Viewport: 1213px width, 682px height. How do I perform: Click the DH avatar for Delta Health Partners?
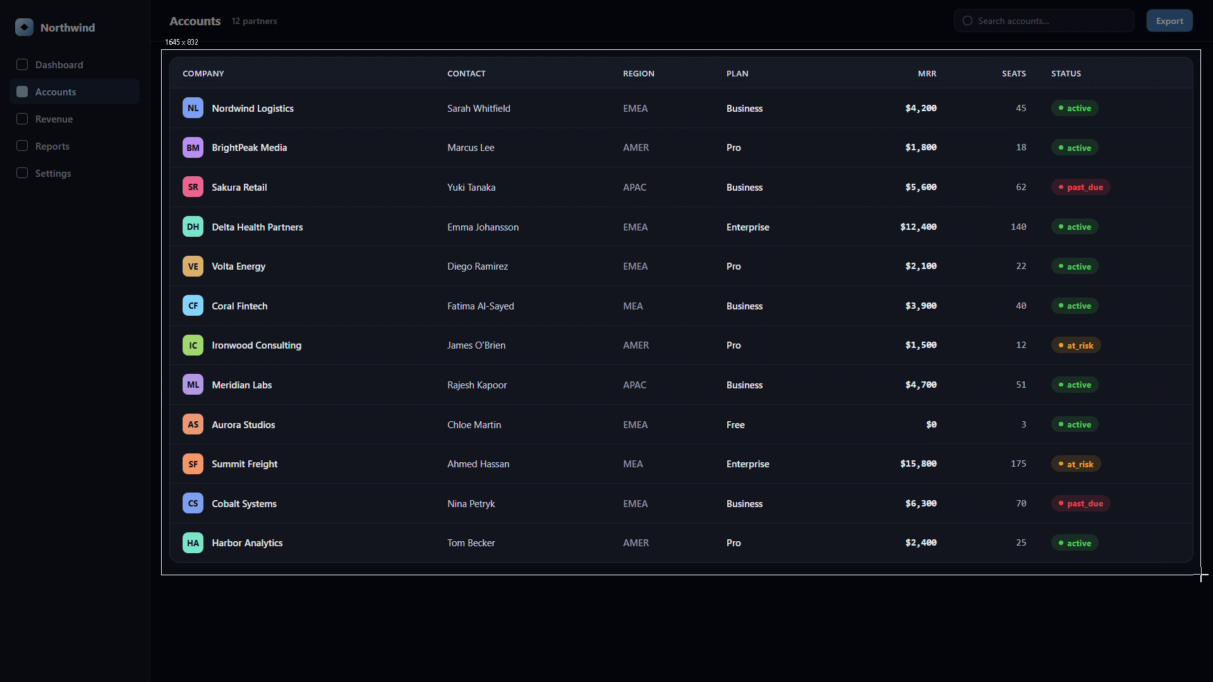click(x=193, y=227)
